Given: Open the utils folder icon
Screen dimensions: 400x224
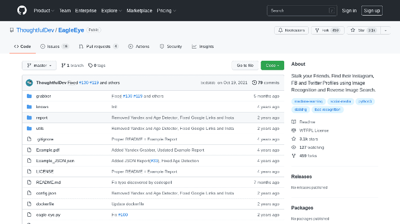Looking at the screenshot, I should [x=29, y=128].
